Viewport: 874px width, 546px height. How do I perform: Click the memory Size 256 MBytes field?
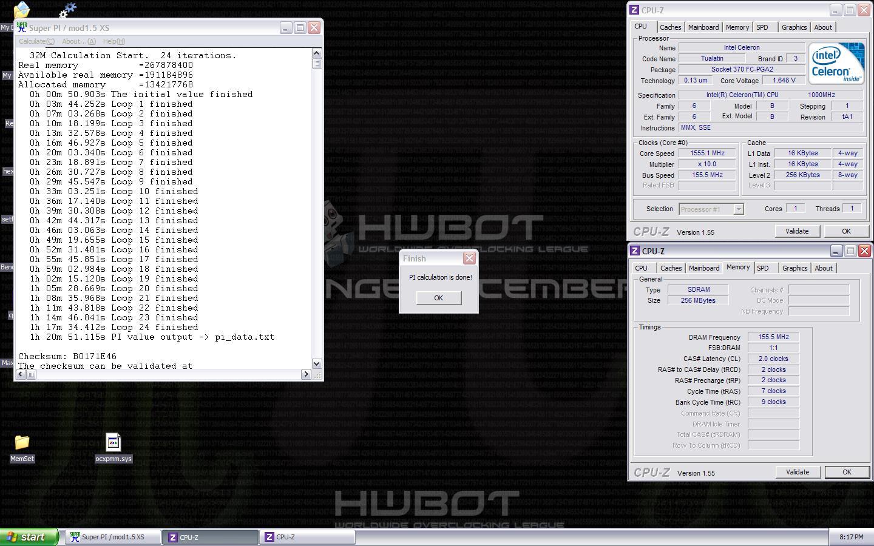698,300
